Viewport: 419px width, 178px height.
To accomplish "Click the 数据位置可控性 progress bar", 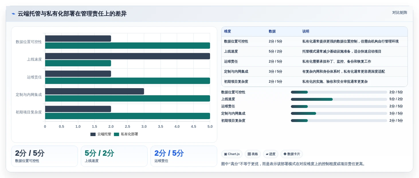I will [x=339, y=92].
